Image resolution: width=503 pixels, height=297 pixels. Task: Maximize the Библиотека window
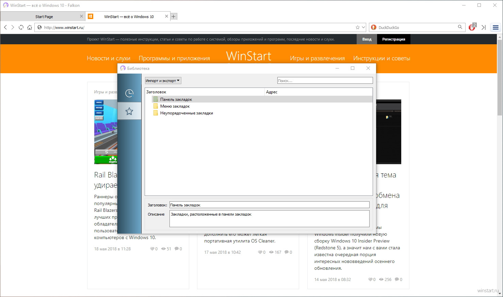point(353,68)
